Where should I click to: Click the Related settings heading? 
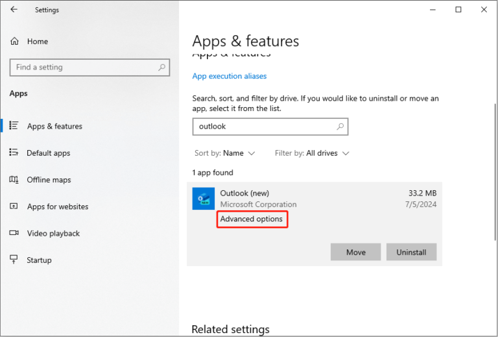[x=231, y=329]
